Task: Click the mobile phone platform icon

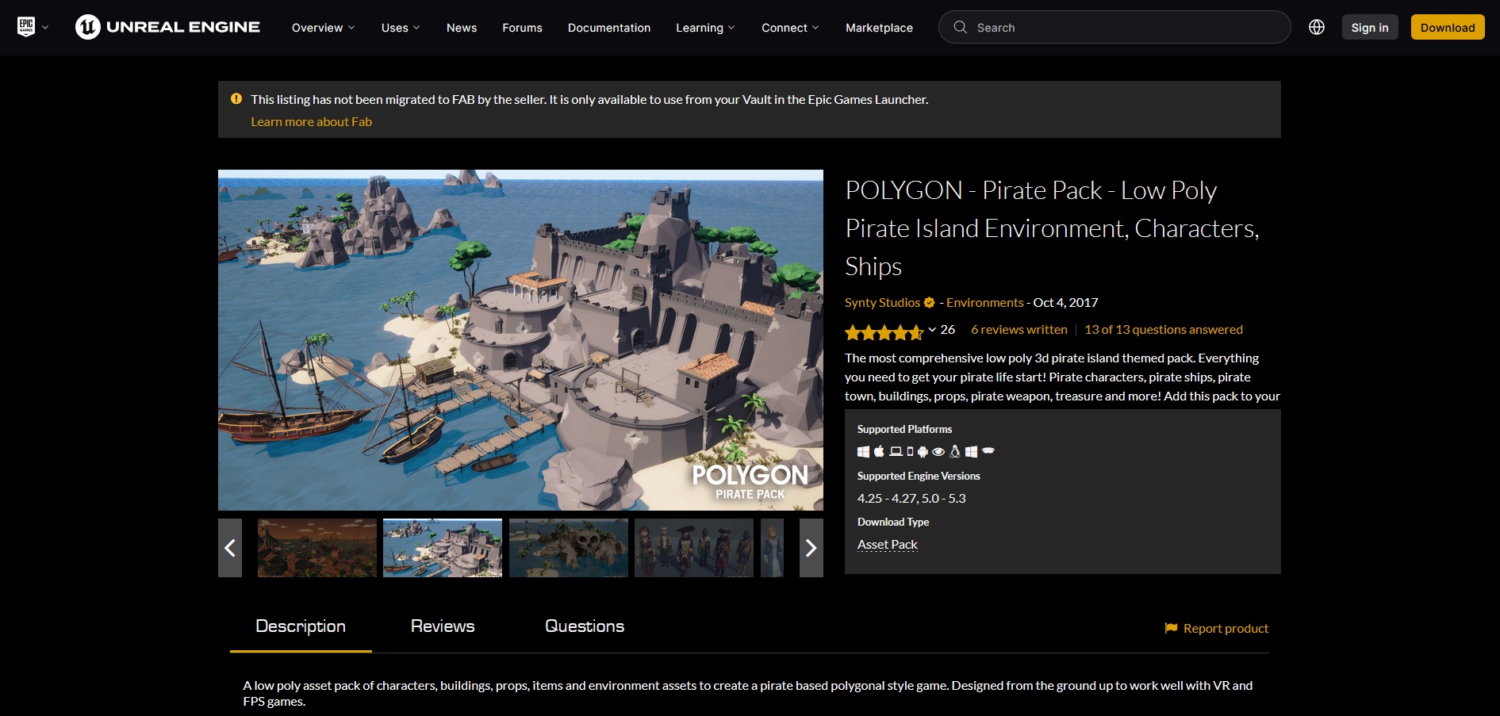Action: point(910,451)
